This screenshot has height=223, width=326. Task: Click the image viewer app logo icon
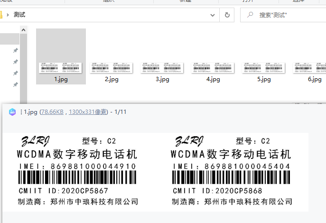point(12,111)
